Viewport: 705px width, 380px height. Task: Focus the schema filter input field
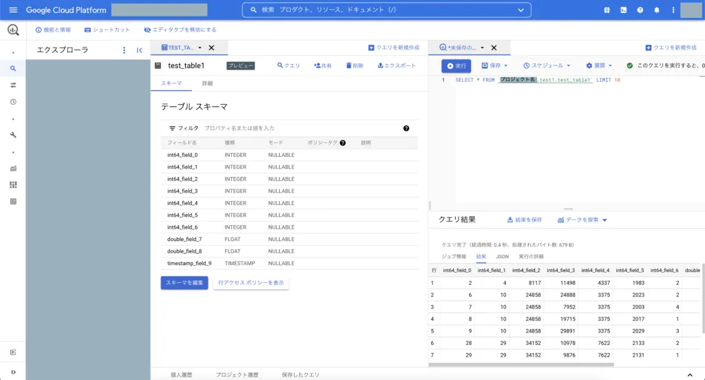(302, 128)
